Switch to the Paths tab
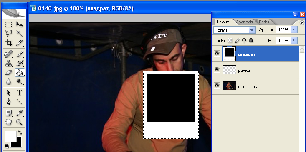306x152 pixels. point(264,22)
